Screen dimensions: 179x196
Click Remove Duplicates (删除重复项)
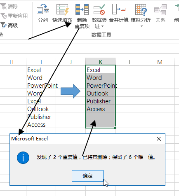[x=82, y=16]
